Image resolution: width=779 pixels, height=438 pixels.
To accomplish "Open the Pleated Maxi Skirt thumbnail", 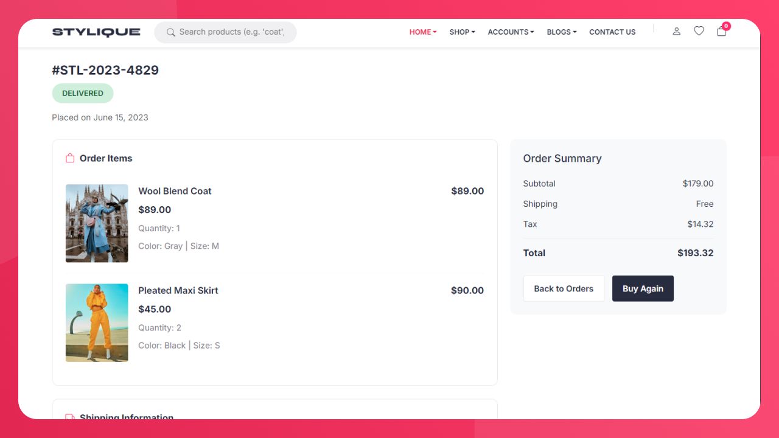I will click(x=97, y=323).
